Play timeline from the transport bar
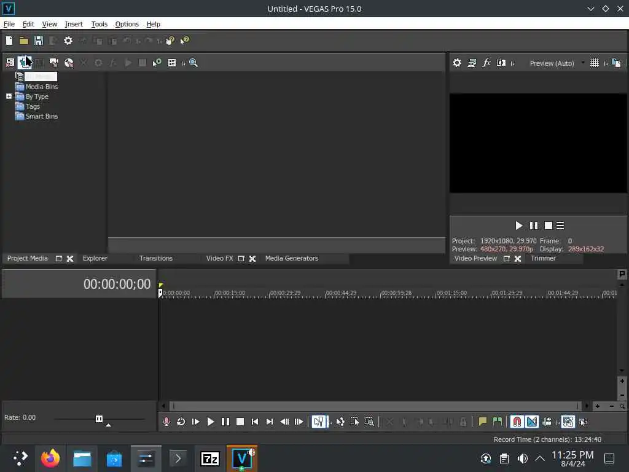This screenshot has width=629, height=472. click(210, 422)
